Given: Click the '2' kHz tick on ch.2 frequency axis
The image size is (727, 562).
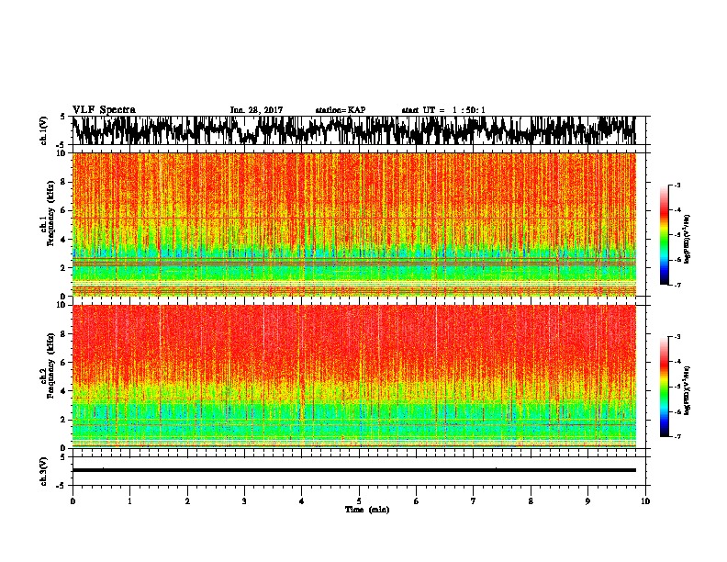Looking at the screenshot, I should tap(63, 420).
